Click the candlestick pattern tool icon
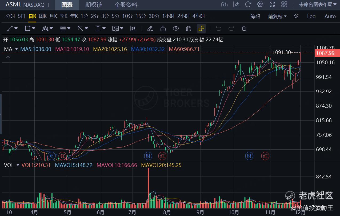The image size is (340, 216). pyautogui.click(x=133, y=29)
